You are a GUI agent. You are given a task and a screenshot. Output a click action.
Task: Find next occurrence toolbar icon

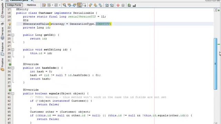(x=74, y=5)
